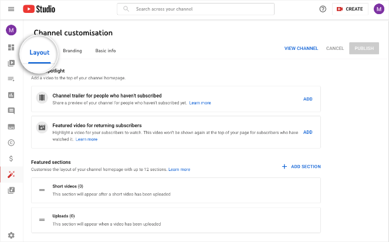The width and height of the screenshot is (389, 242).
Task: Select the Layout tab
Action: (x=40, y=52)
